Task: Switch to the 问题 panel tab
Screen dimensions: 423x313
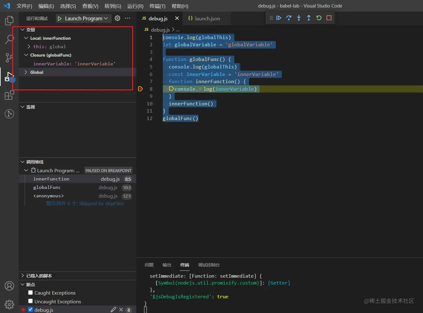Action: tap(149, 265)
